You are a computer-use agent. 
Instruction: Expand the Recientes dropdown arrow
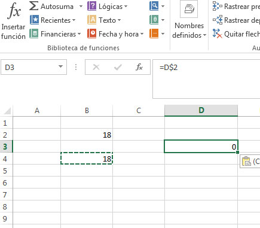coord(74,20)
